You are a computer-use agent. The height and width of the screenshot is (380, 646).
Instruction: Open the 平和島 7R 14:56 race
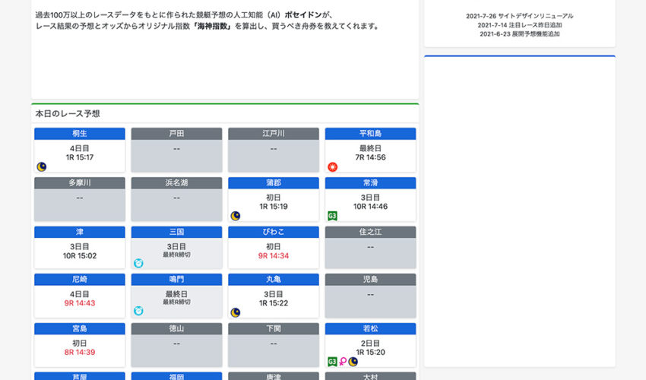370,157
